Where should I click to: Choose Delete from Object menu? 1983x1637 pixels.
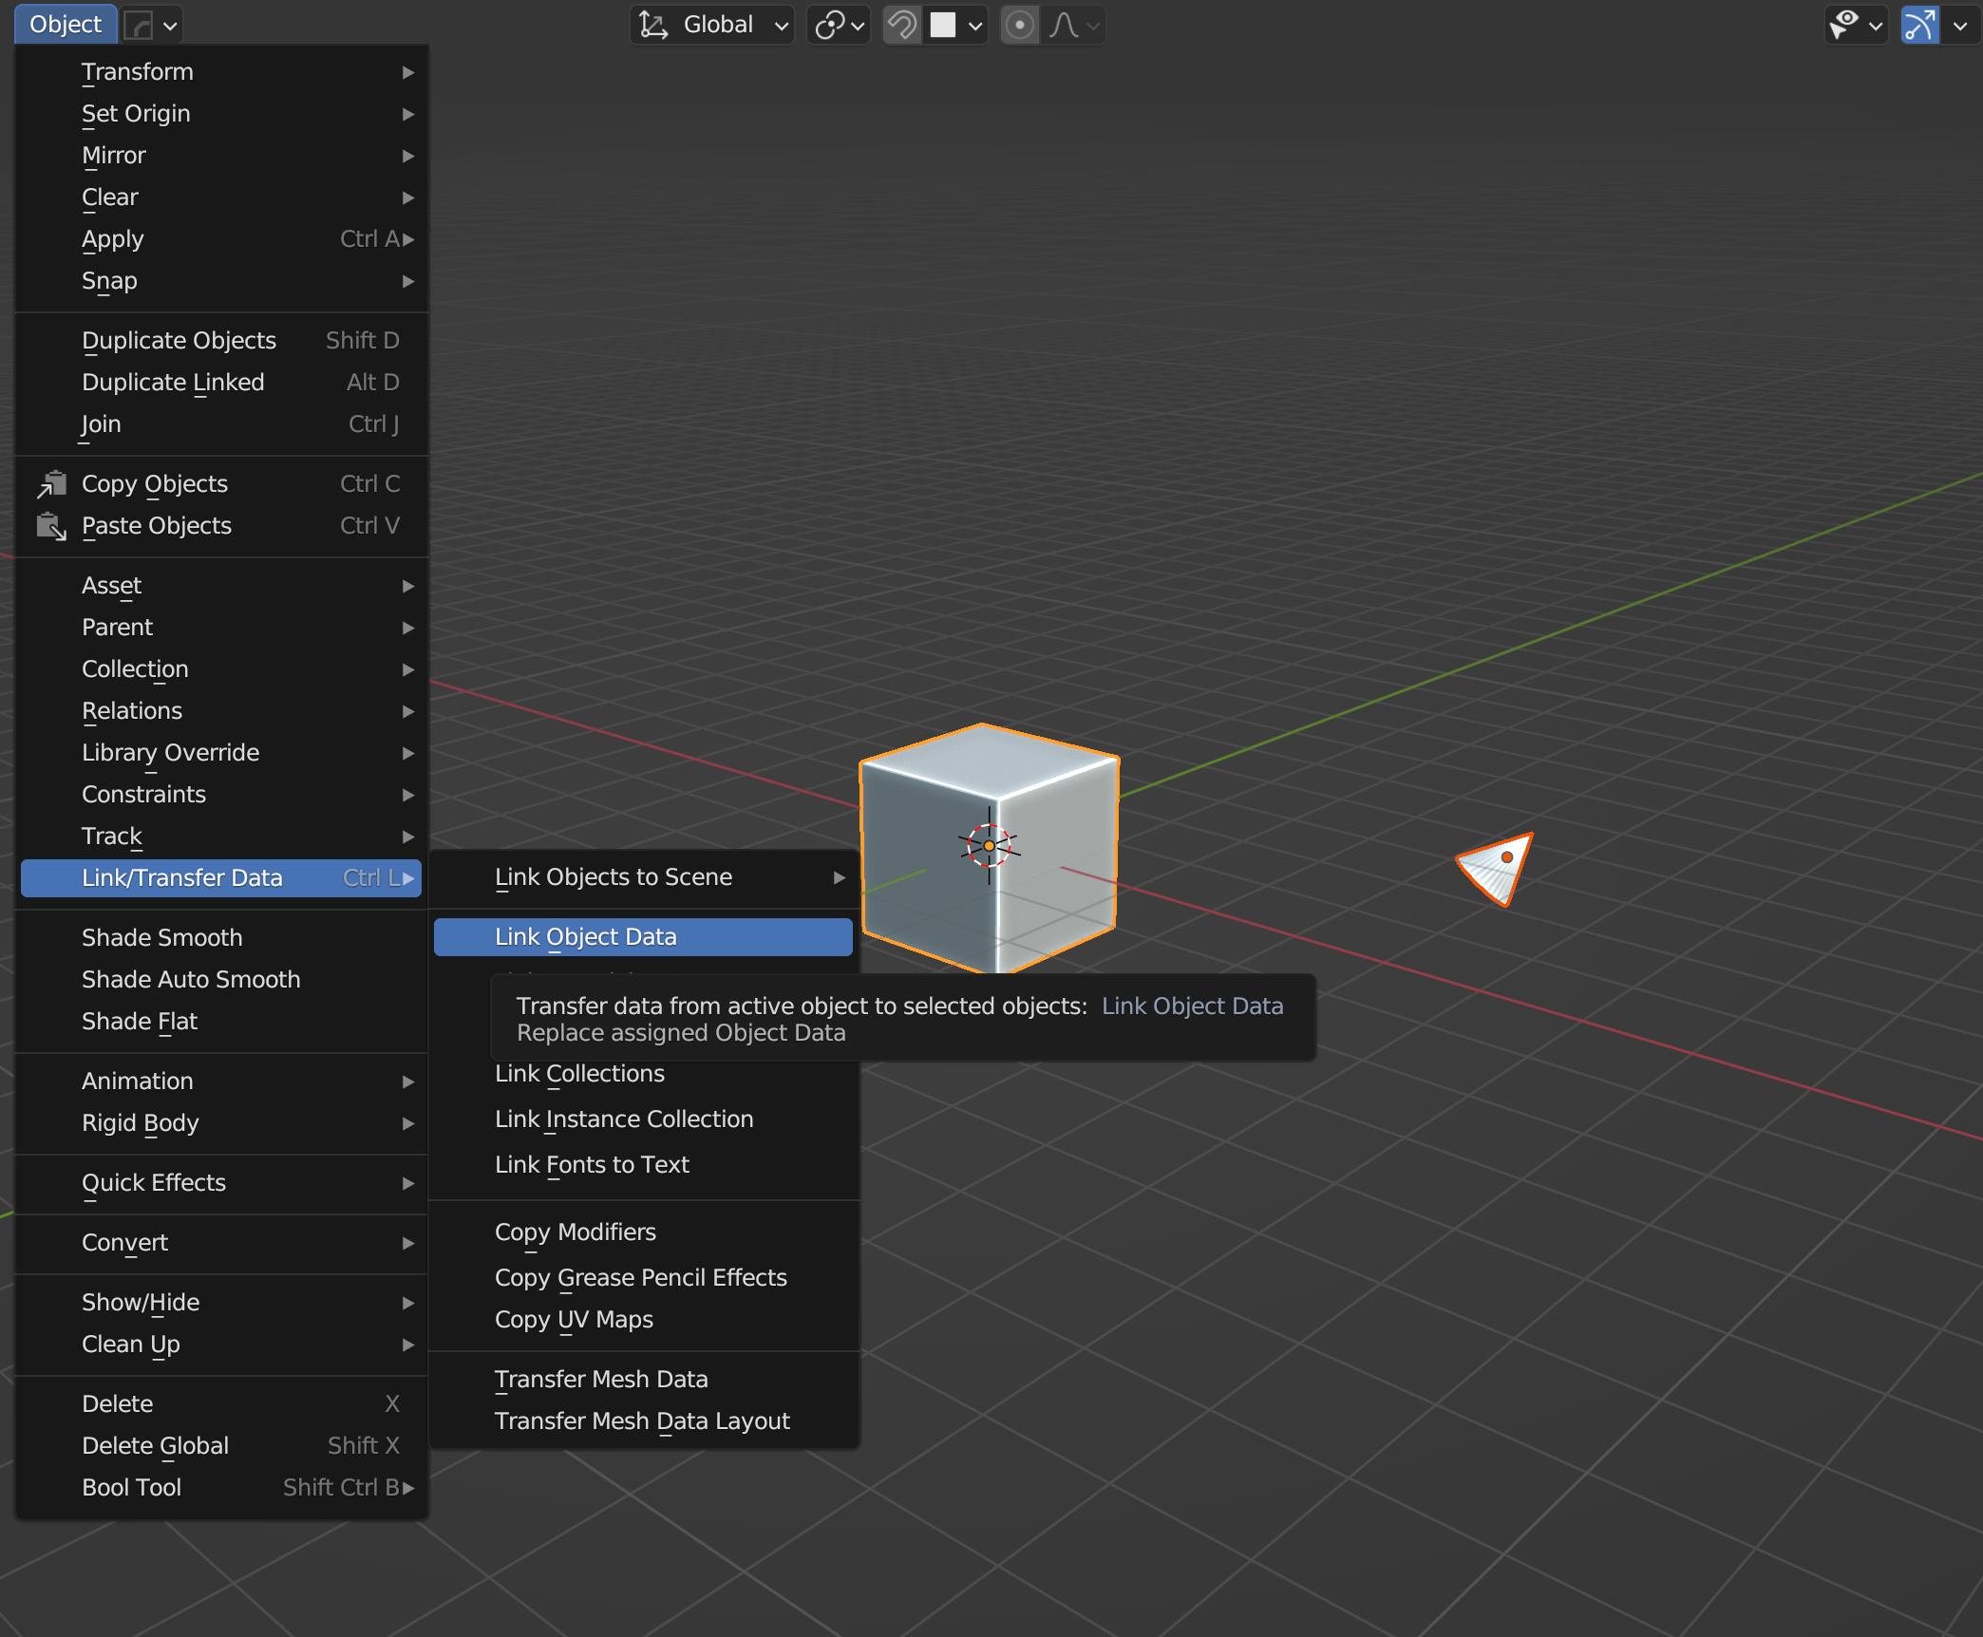click(221, 1404)
